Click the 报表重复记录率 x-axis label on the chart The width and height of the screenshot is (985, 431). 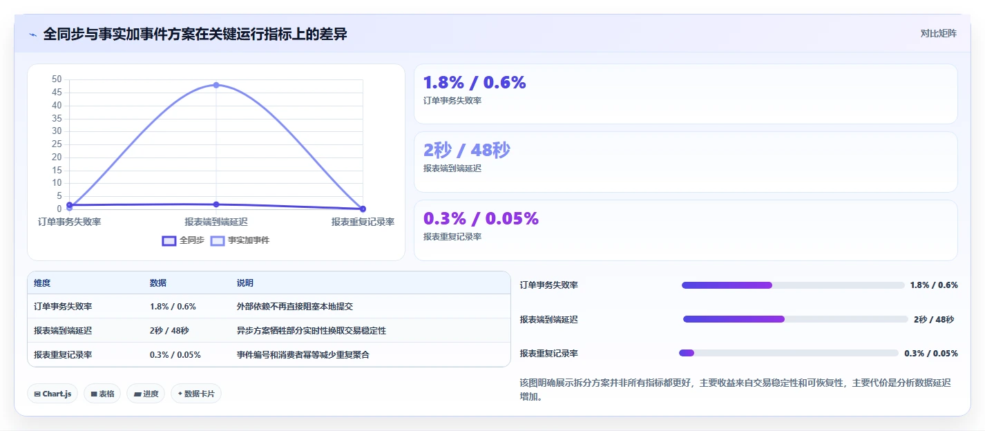(363, 222)
